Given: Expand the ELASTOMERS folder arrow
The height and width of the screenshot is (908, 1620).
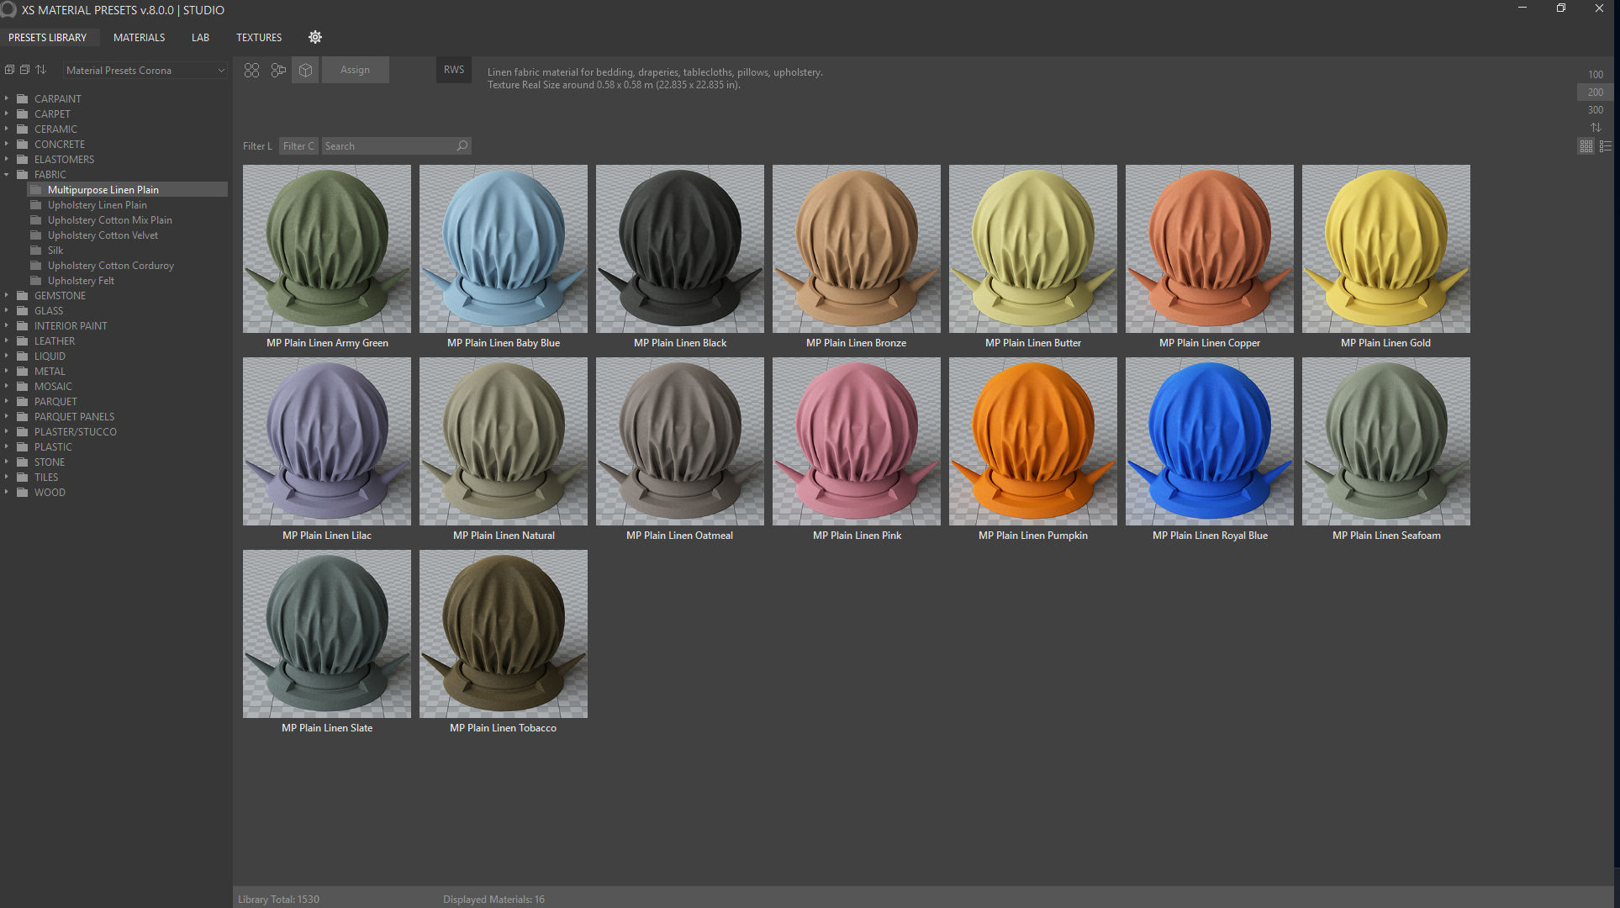Looking at the screenshot, I should 7,159.
